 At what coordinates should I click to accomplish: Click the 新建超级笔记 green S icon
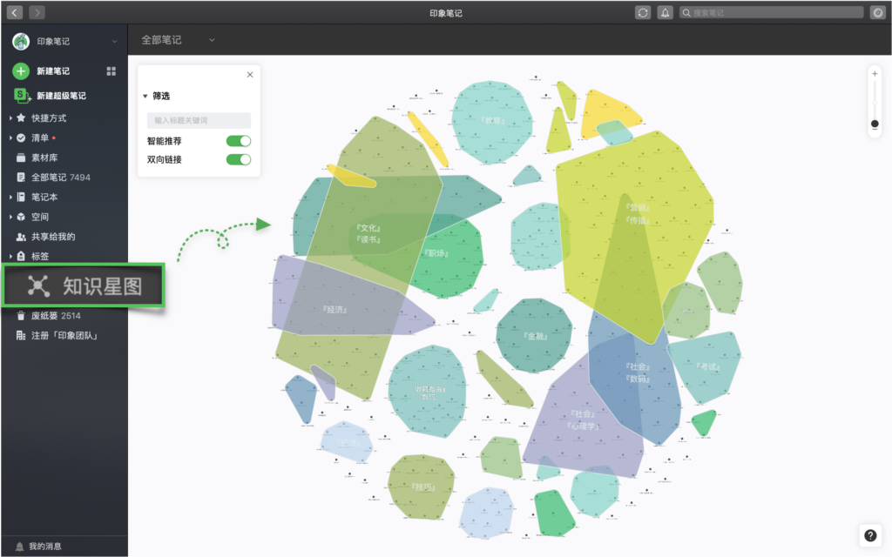22,96
